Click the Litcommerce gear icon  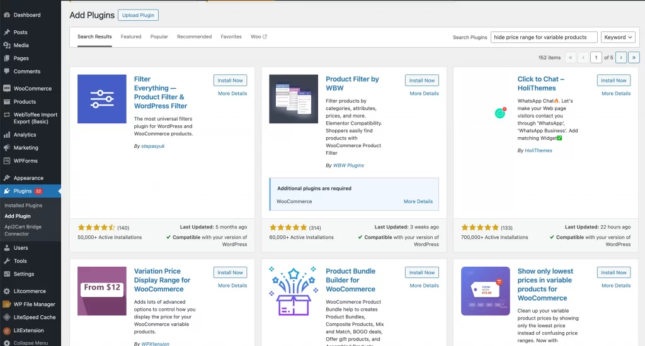[x=6, y=291]
